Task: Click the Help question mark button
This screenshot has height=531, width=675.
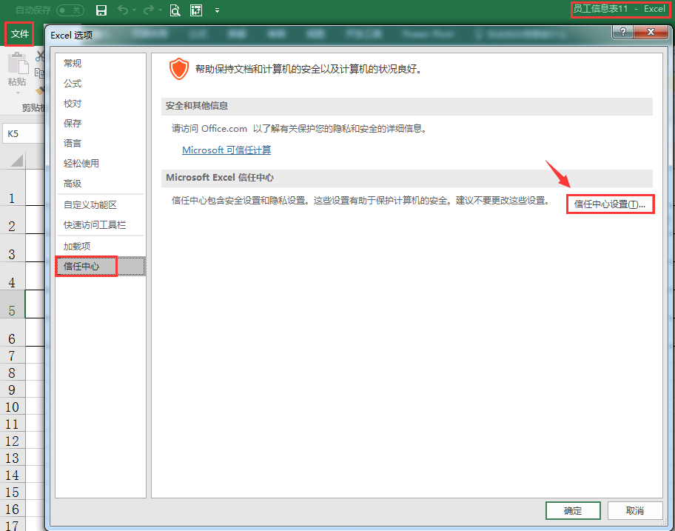Action: (x=622, y=32)
